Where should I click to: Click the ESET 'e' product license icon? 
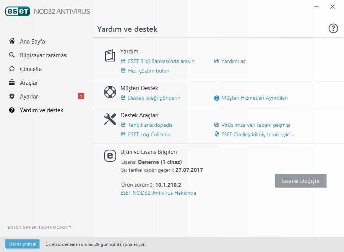[x=110, y=156]
